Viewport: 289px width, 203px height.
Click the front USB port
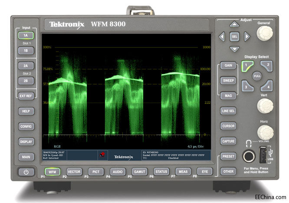pyautogui.click(x=263, y=155)
